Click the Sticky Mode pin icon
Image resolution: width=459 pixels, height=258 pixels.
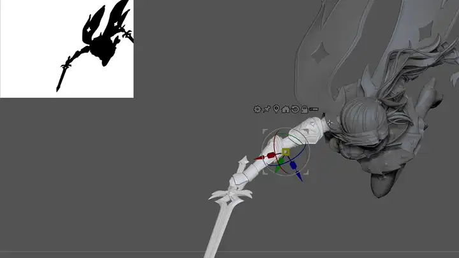coord(266,110)
